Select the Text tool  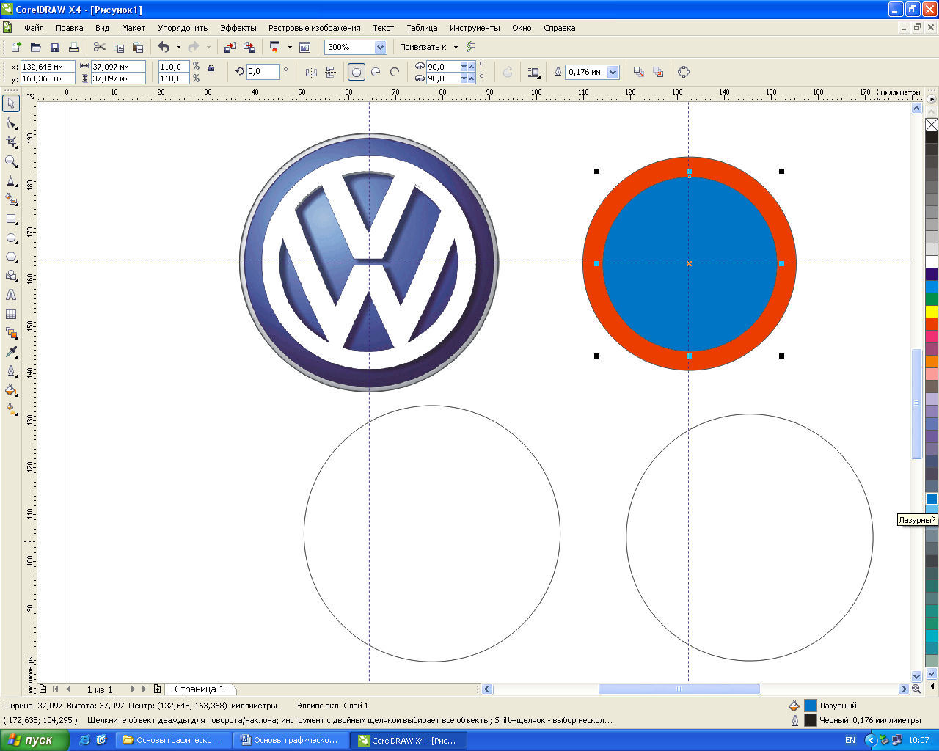point(11,295)
